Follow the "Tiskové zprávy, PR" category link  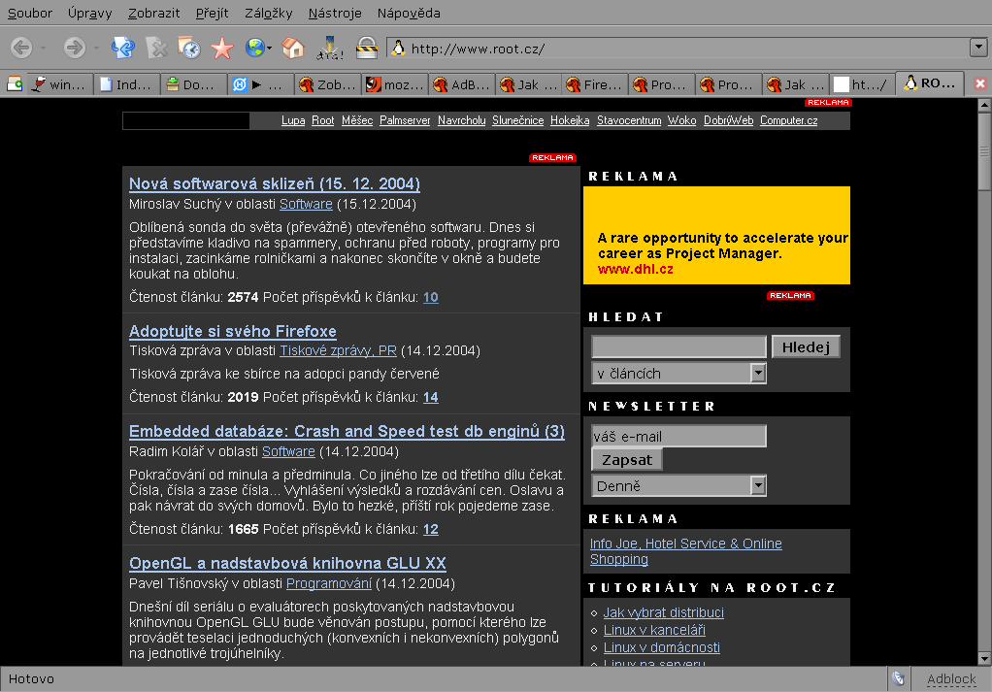click(x=339, y=350)
